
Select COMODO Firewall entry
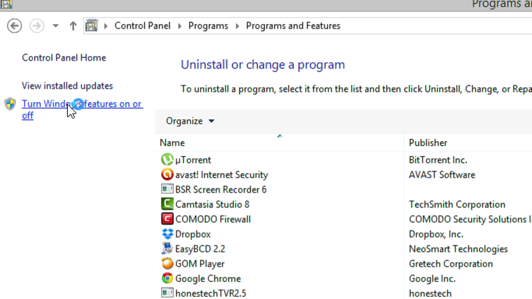click(x=213, y=219)
